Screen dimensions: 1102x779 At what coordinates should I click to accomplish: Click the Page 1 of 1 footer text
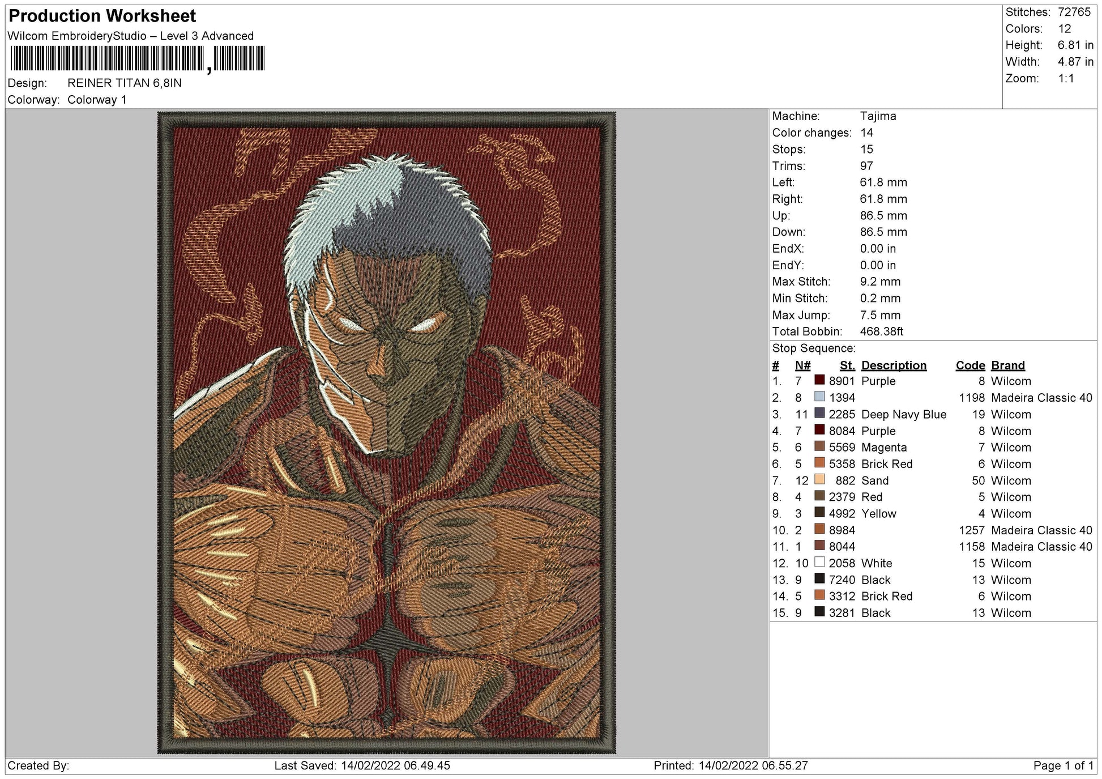(x=1063, y=766)
